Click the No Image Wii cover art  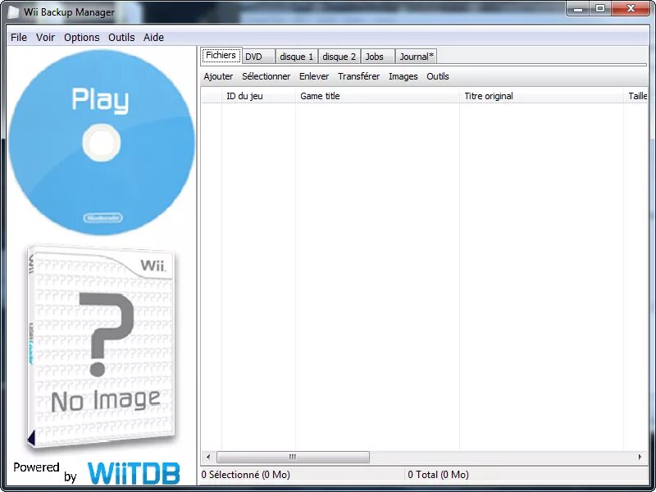coord(102,347)
